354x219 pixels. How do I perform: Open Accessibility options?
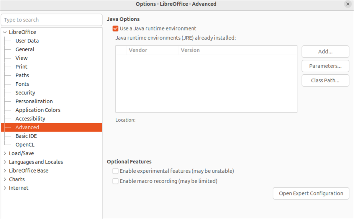30,119
